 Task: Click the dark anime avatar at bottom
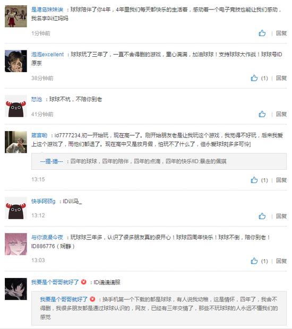point(16,289)
